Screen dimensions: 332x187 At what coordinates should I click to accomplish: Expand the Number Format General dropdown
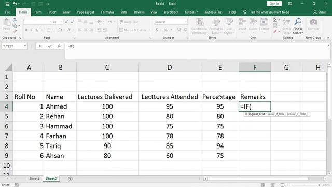tap(186, 22)
